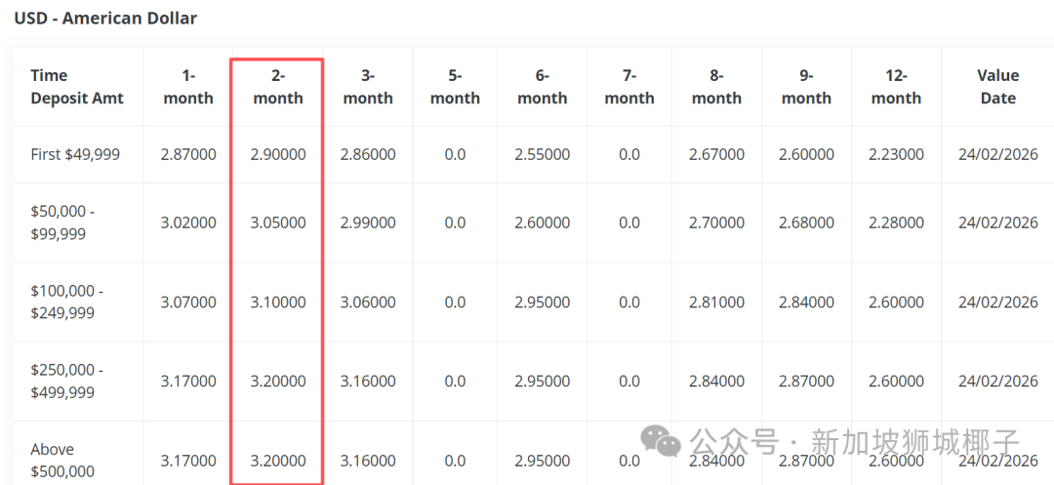
Task: Select the highlighted 2-month column header
Action: [x=277, y=87]
